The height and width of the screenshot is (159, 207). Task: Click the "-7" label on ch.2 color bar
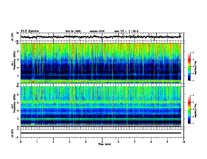193,123
